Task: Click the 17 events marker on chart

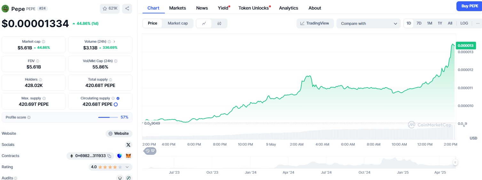Action: click(x=150, y=151)
